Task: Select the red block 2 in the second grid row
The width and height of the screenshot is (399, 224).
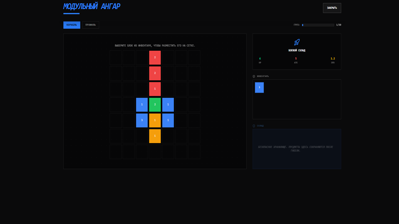Action: pyautogui.click(x=155, y=73)
